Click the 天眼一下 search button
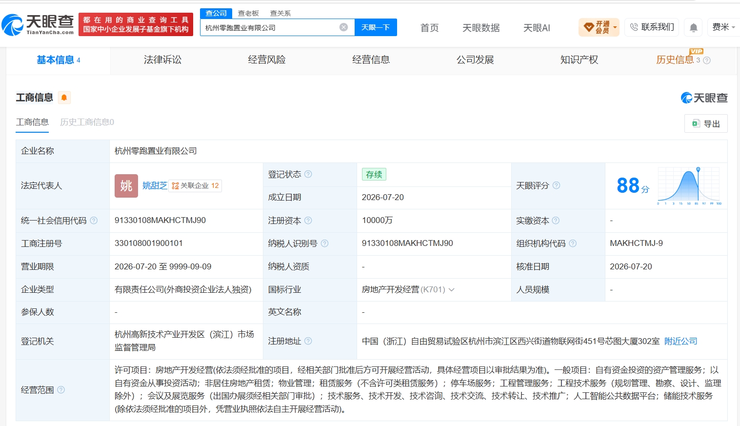This screenshot has height=426, width=740. pos(376,27)
